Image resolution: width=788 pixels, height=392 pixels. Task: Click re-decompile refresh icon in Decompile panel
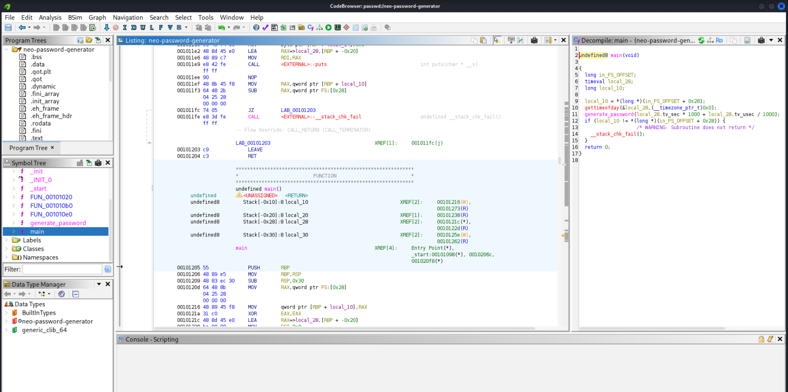point(701,40)
